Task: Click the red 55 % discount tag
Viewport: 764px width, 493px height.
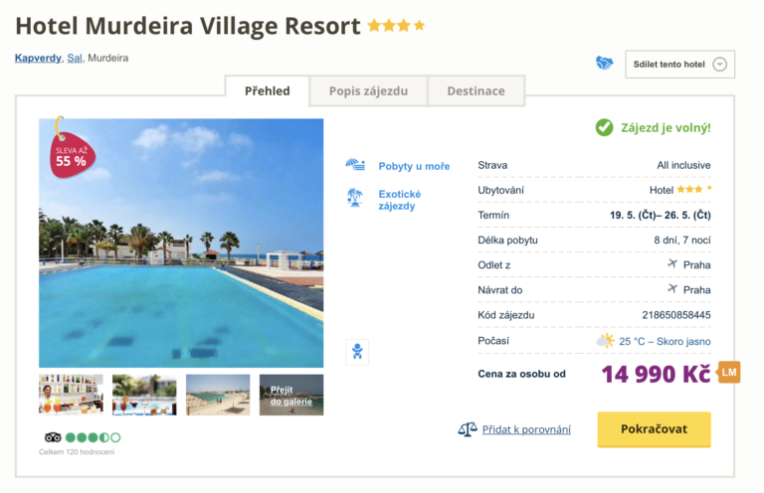Action: click(x=69, y=152)
